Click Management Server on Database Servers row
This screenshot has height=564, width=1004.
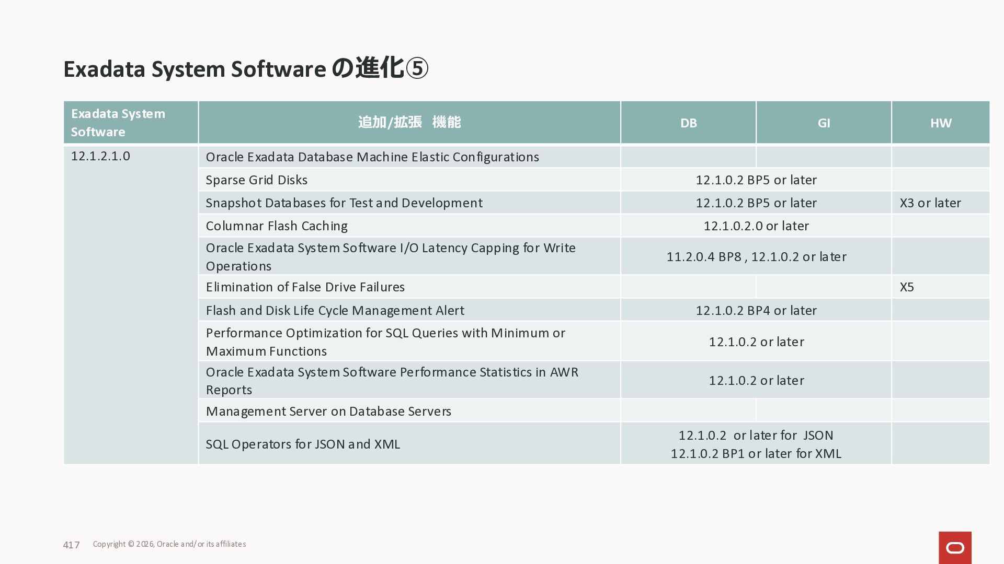click(328, 412)
